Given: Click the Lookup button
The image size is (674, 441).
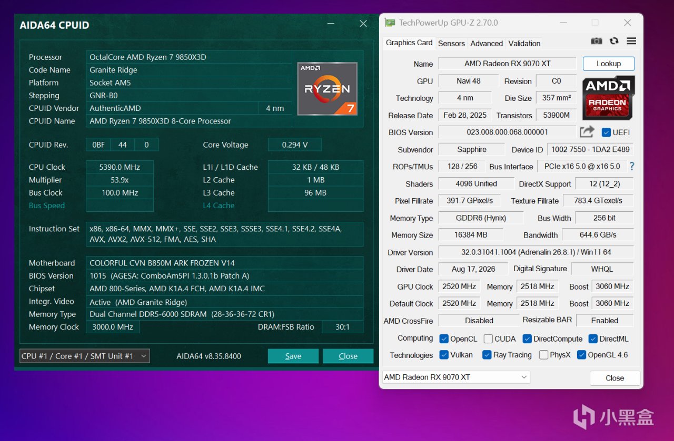Looking at the screenshot, I should [x=609, y=64].
